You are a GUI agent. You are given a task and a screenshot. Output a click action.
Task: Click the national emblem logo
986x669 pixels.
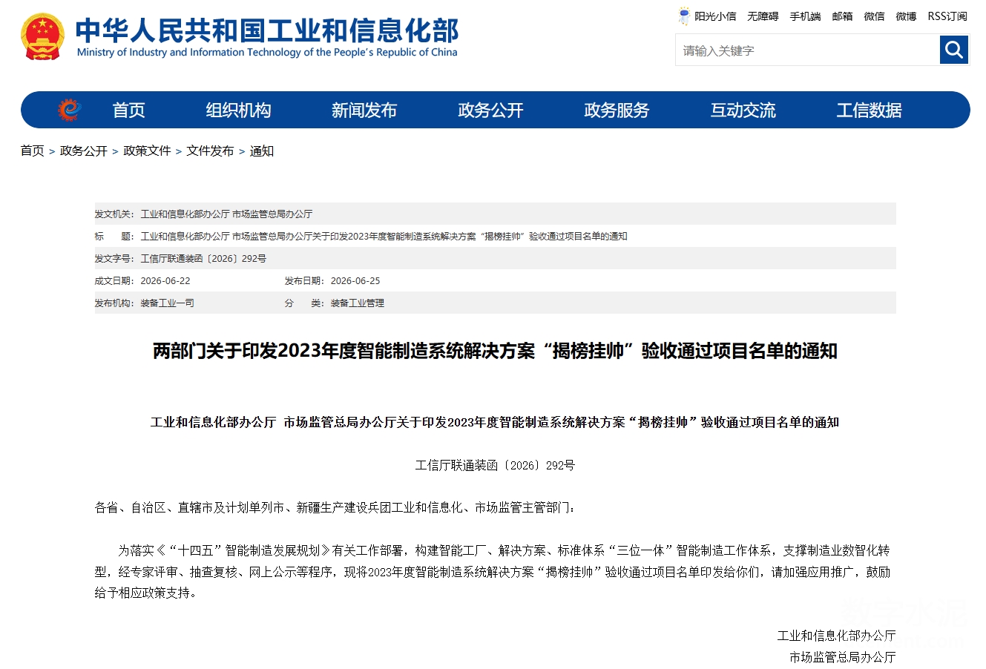tap(43, 36)
